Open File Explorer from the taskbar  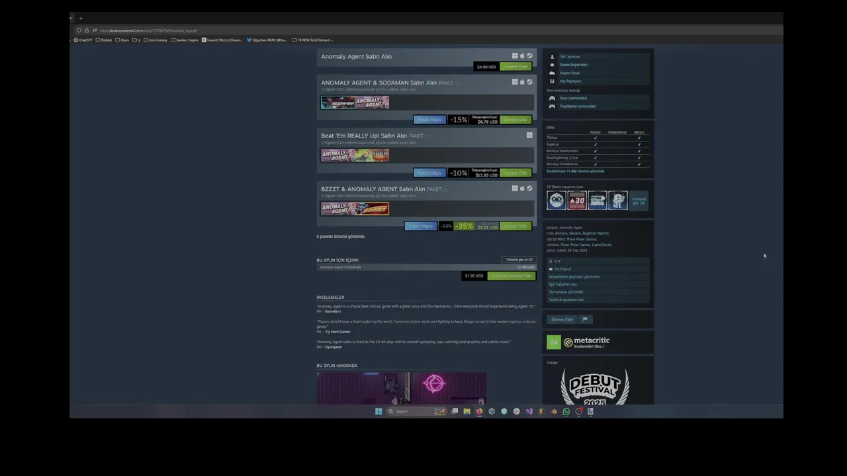[467, 411]
